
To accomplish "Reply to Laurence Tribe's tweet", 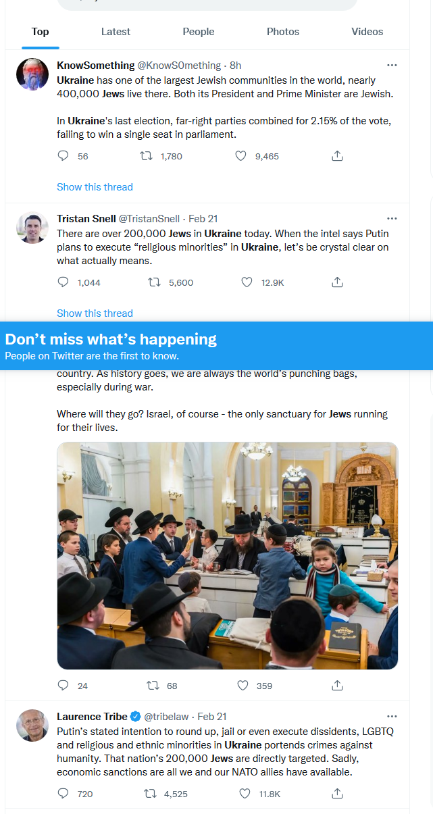I will coord(63,794).
